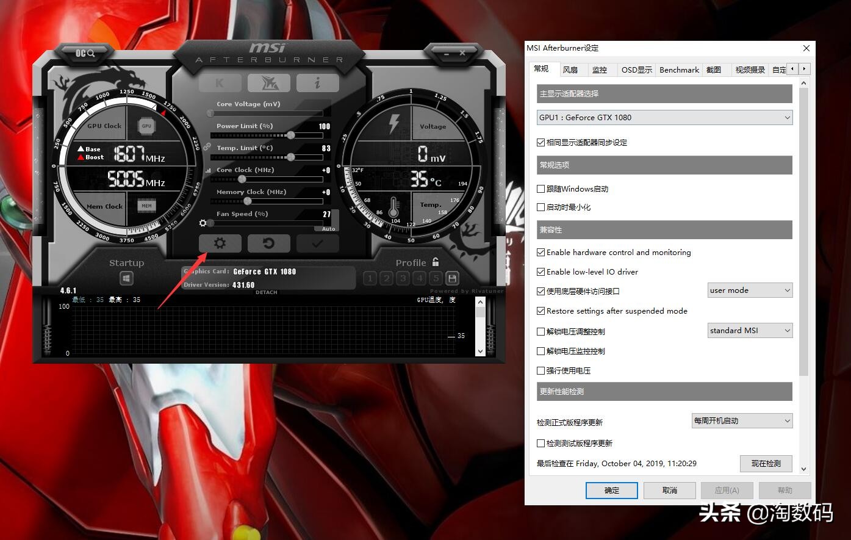This screenshot has height=540, width=851.
Task: Switch to the 常规 tab
Action: click(541, 68)
